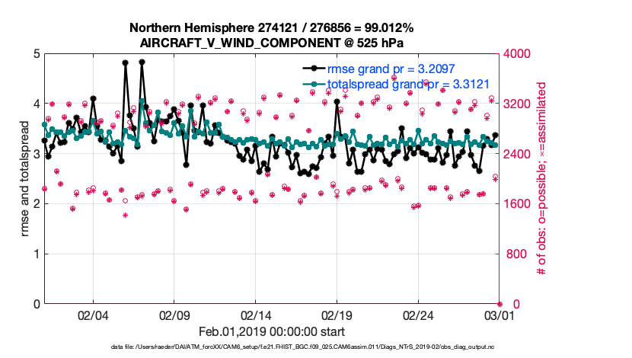Click the 03/01 date tick label
The height and width of the screenshot is (358, 632).
click(500, 315)
